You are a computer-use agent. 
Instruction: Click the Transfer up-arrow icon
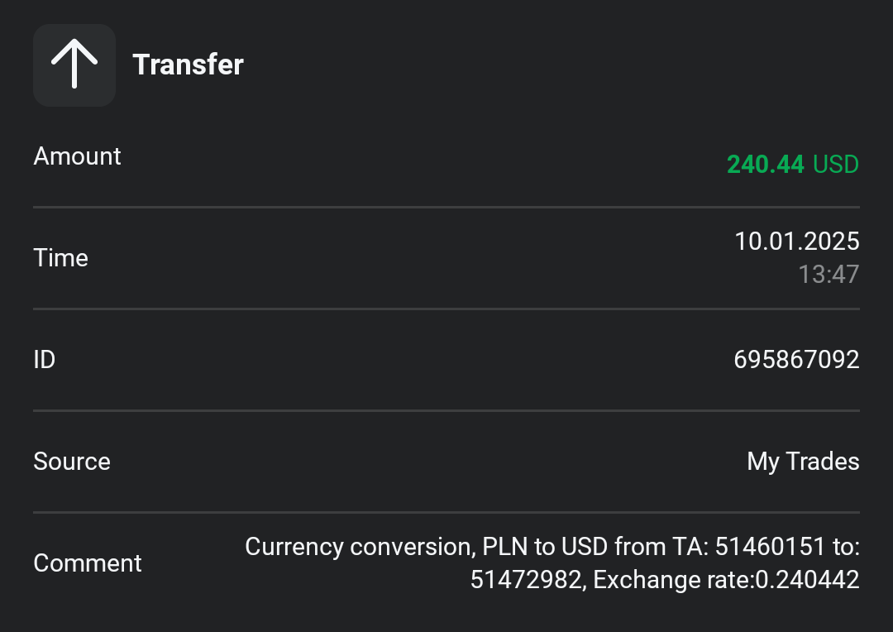(x=74, y=65)
